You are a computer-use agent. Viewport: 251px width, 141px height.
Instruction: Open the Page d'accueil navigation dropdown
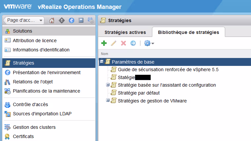(24, 20)
